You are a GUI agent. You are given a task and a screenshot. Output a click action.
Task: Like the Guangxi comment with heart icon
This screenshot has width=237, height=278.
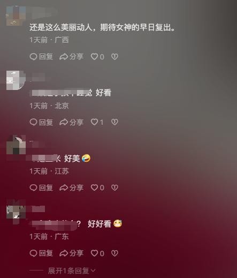[97, 57]
